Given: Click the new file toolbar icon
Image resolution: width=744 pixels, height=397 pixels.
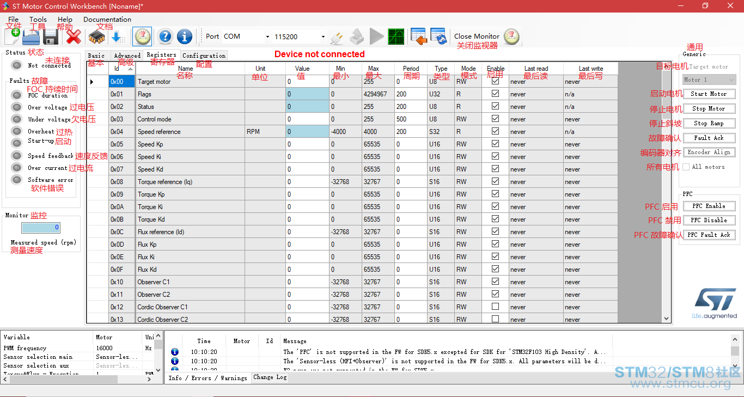Looking at the screenshot, I should 12,36.
